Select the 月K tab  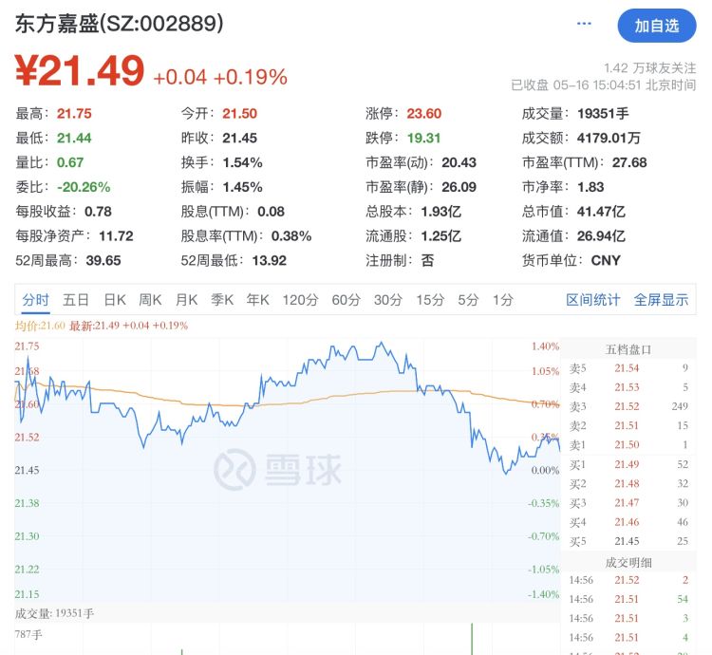point(186,300)
